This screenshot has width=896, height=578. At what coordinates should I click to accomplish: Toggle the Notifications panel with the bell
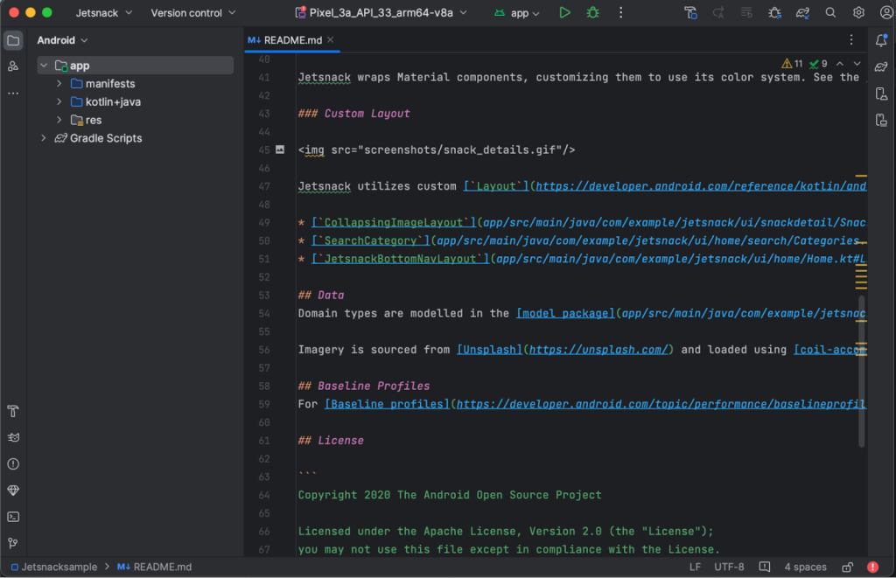point(881,40)
